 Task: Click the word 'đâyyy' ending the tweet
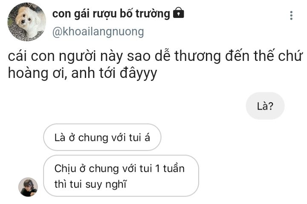click(138, 74)
